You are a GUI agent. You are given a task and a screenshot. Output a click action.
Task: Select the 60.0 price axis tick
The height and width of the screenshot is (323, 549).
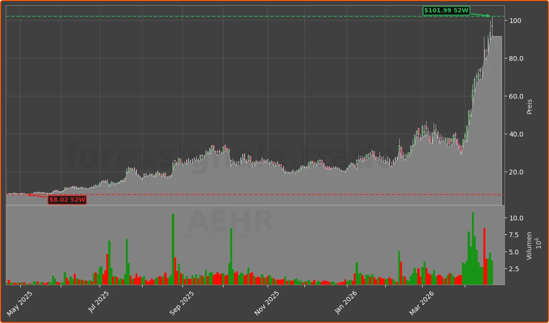pos(516,96)
